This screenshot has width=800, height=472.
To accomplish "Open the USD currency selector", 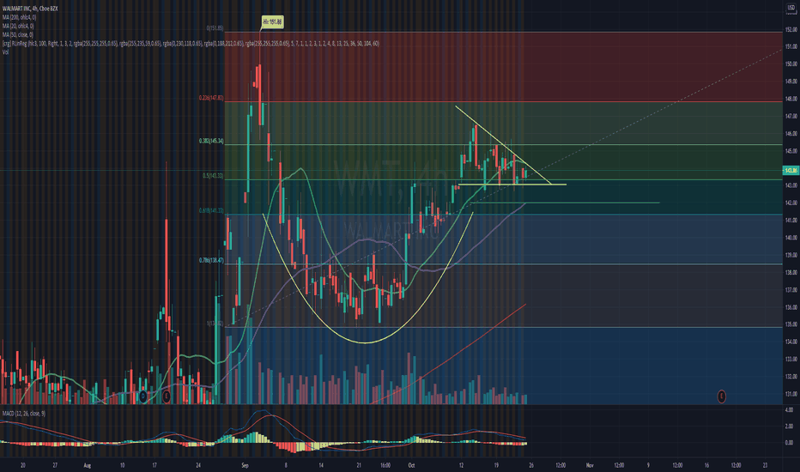I will click(791, 8).
